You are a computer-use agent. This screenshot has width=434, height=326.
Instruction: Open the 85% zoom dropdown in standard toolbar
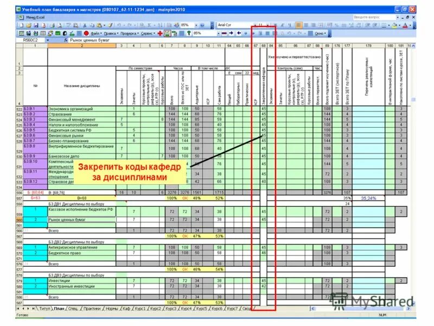196,25
